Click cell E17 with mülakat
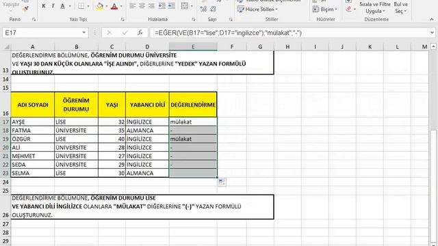The image size is (438, 246). point(193,122)
